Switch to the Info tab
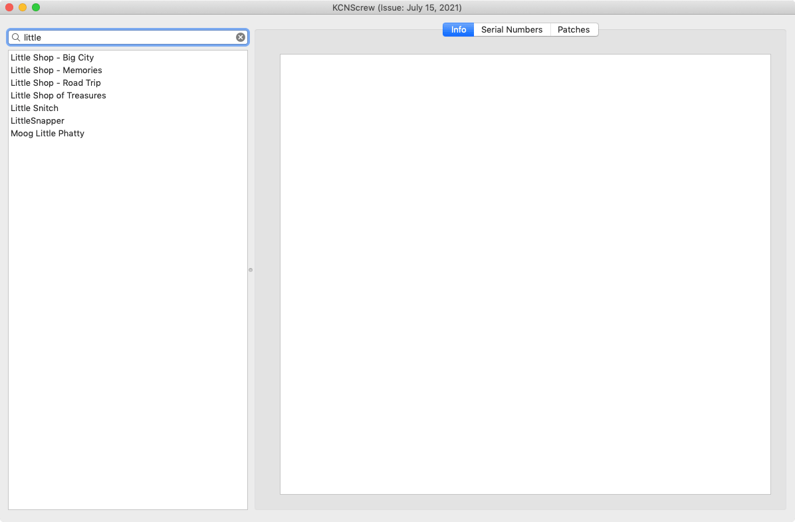This screenshot has width=795, height=522. pyautogui.click(x=458, y=30)
